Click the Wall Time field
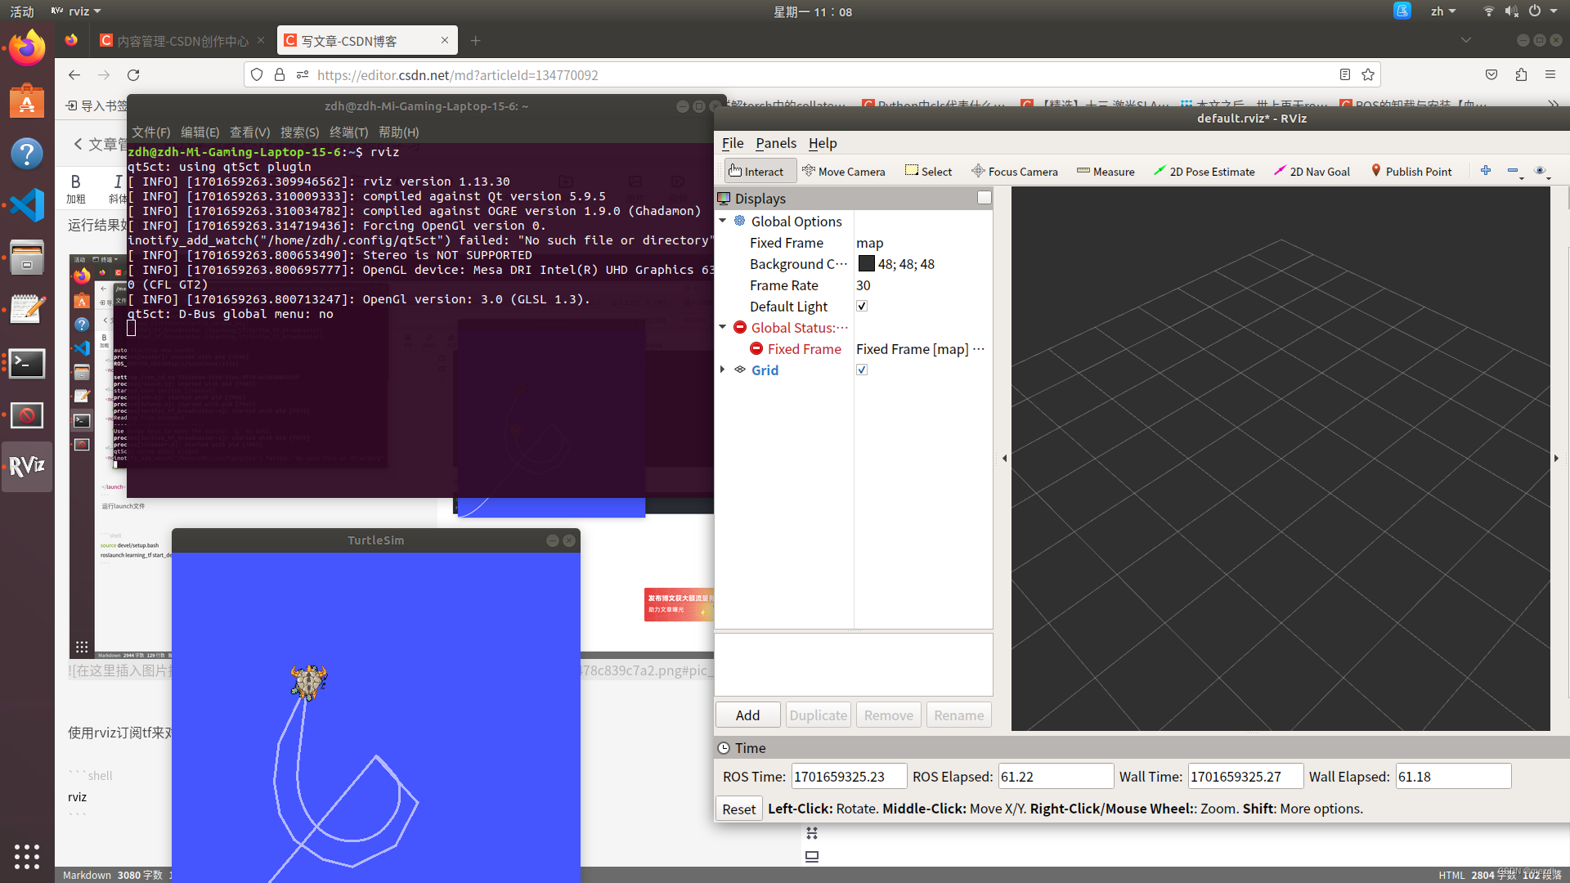Viewport: 1570px width, 883px height. coord(1245,776)
